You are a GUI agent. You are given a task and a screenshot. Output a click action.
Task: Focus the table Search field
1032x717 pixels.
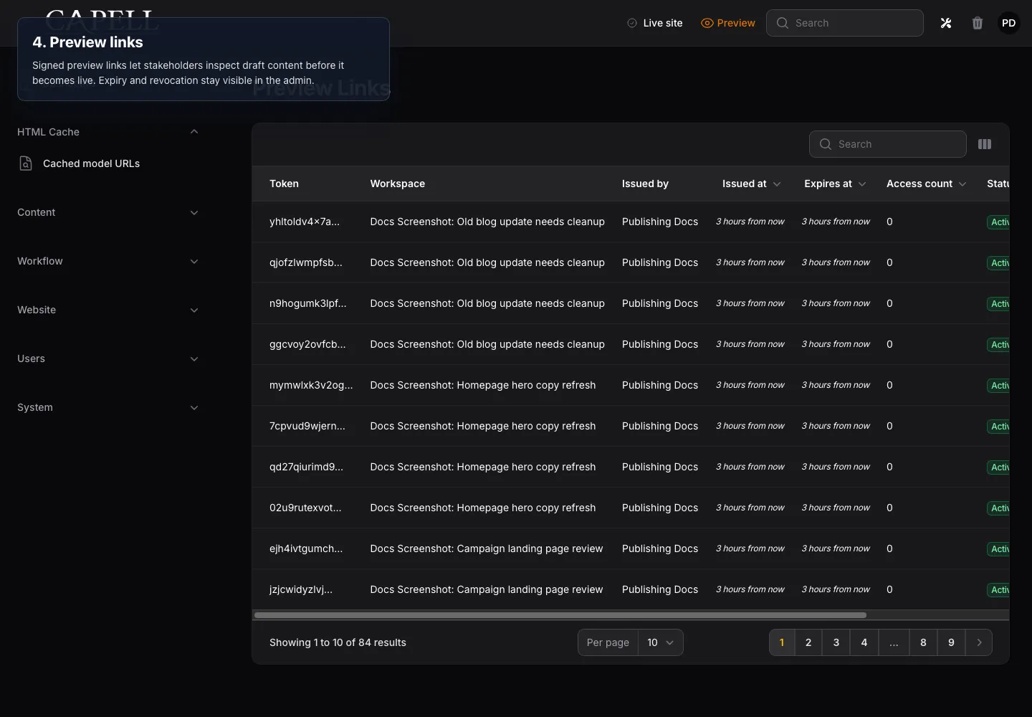[x=888, y=144]
